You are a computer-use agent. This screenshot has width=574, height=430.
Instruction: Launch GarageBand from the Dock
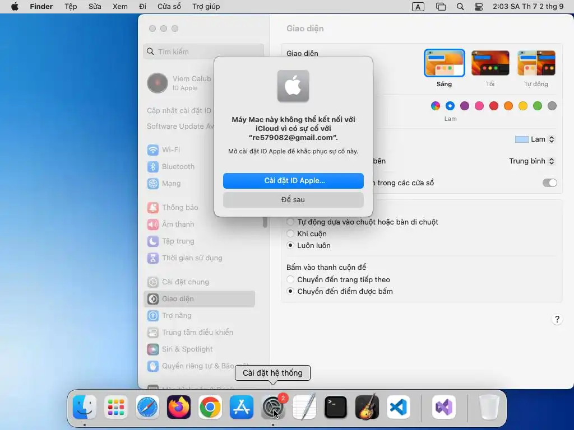coord(367,408)
